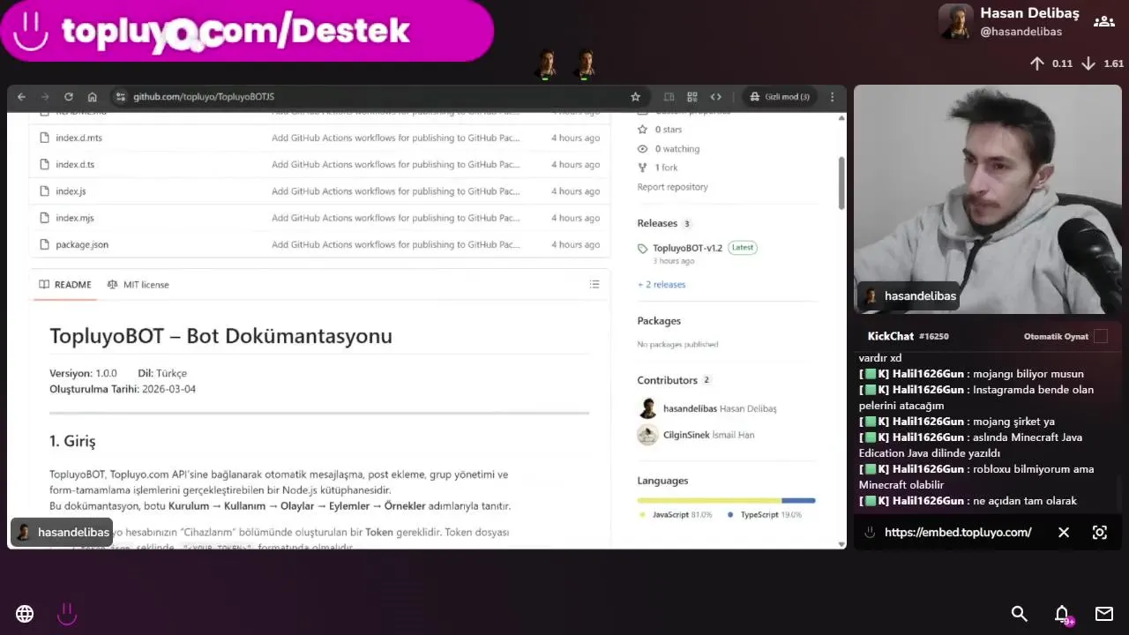Open the participants people icon
Screen dimensions: 1129x635
point(1104,22)
